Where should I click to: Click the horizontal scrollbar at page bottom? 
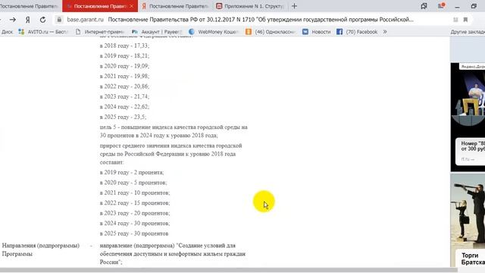[x=228, y=270]
